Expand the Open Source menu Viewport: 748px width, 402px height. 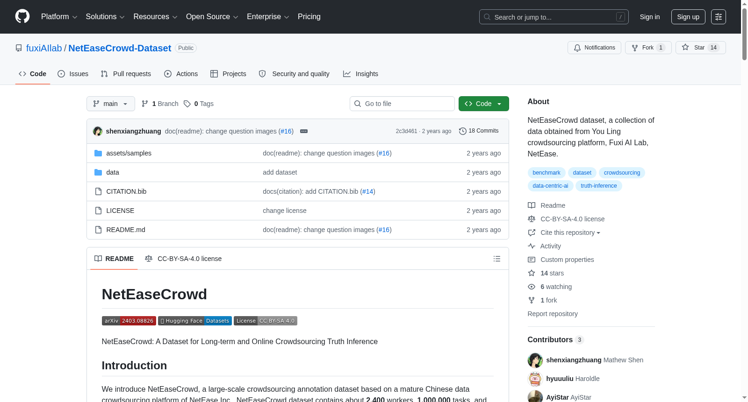pos(212,17)
